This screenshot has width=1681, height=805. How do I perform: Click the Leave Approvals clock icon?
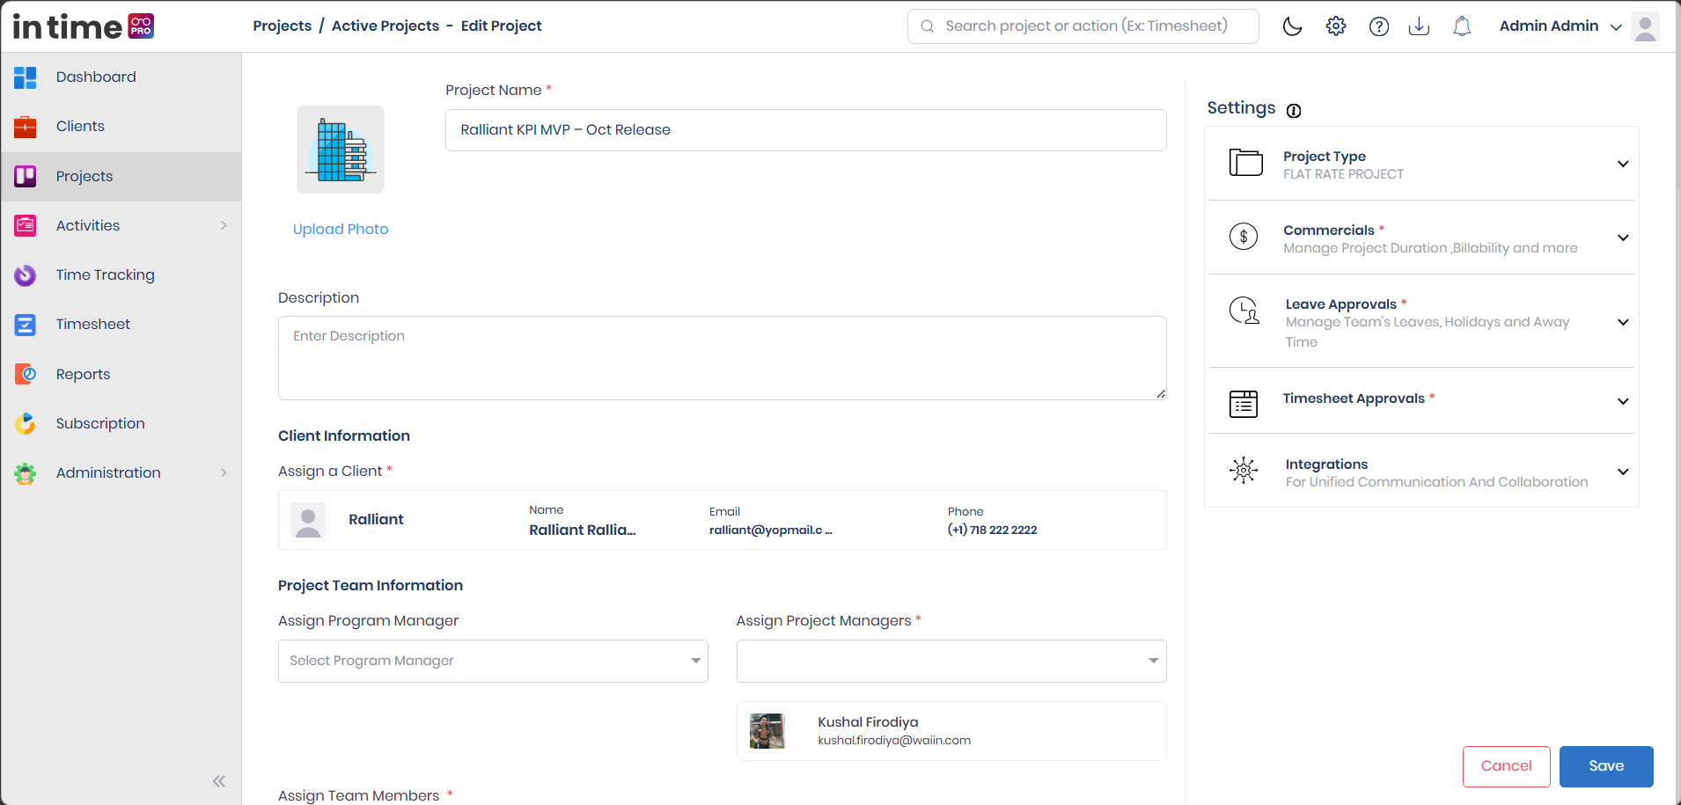1244,311
